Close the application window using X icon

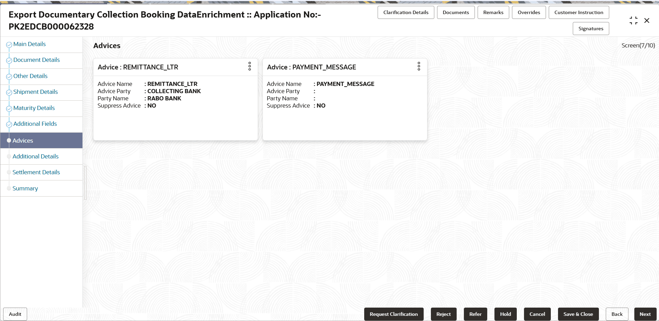coord(647,21)
